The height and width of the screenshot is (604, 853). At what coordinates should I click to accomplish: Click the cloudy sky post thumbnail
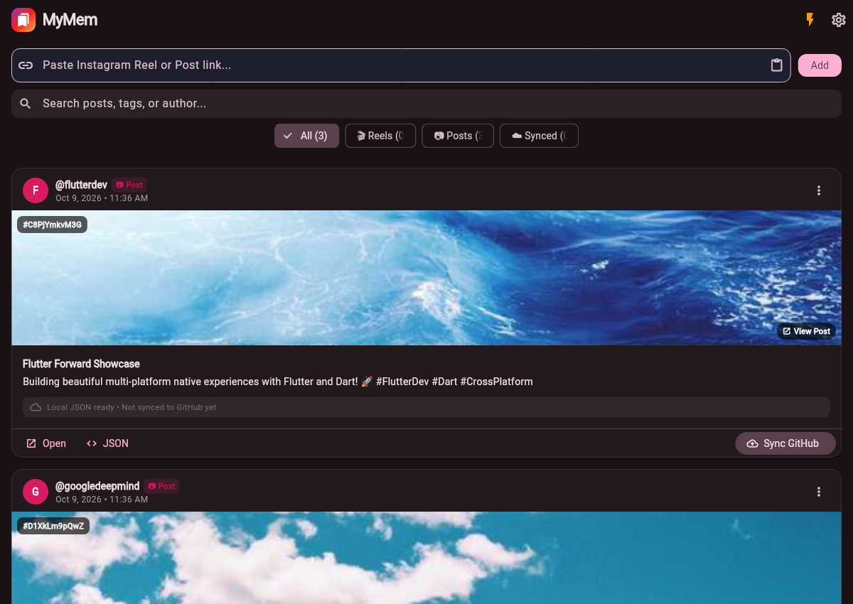click(x=426, y=558)
